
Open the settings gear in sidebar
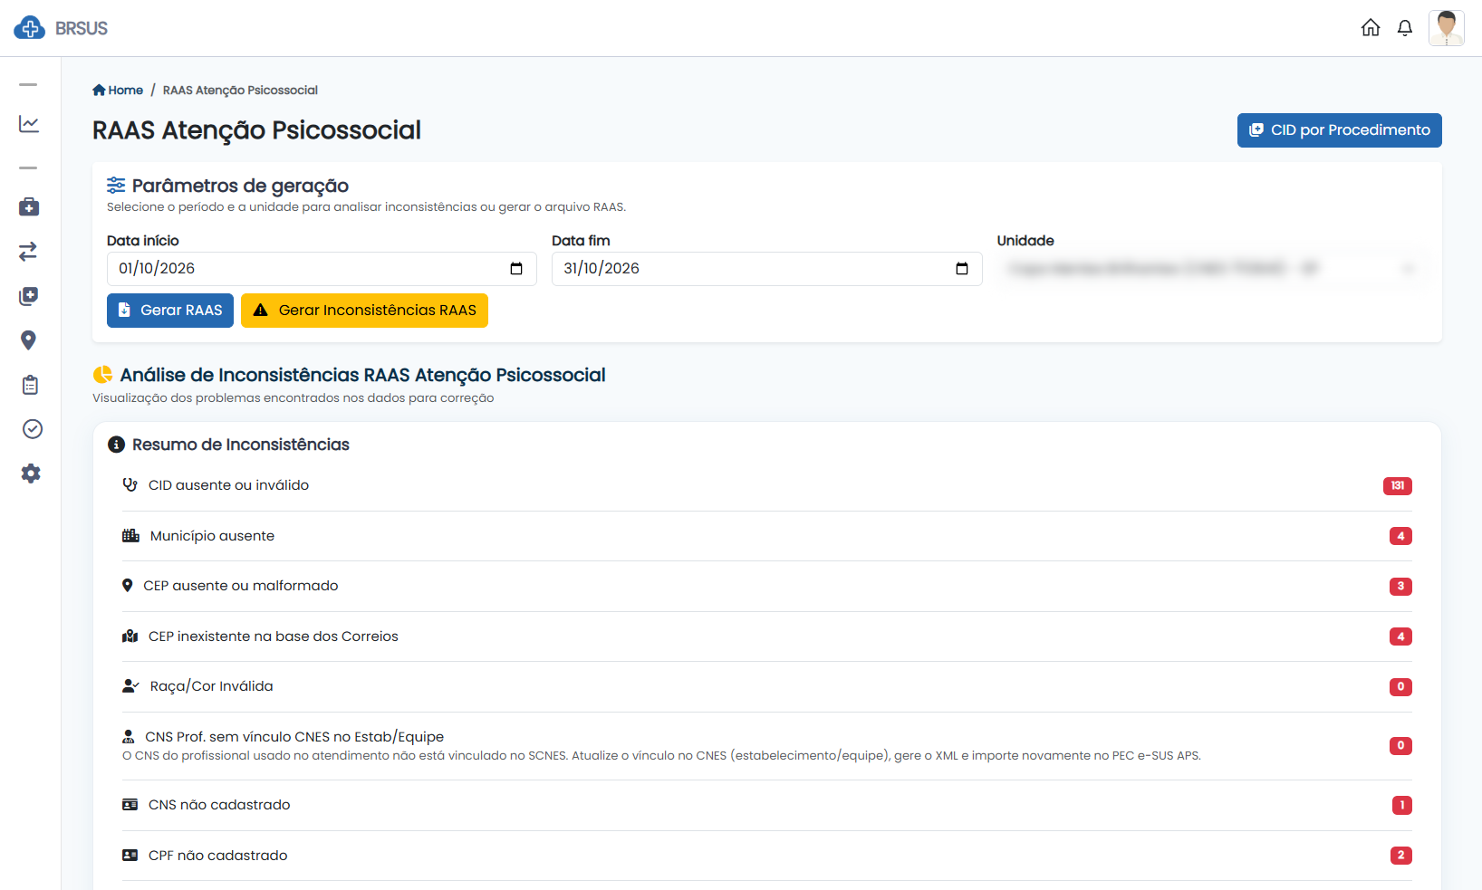pos(31,474)
